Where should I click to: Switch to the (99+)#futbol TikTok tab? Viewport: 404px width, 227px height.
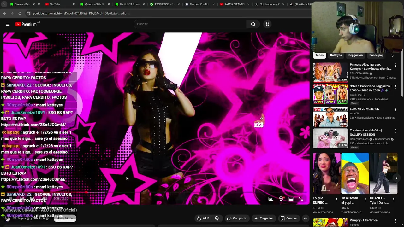click(300, 4)
